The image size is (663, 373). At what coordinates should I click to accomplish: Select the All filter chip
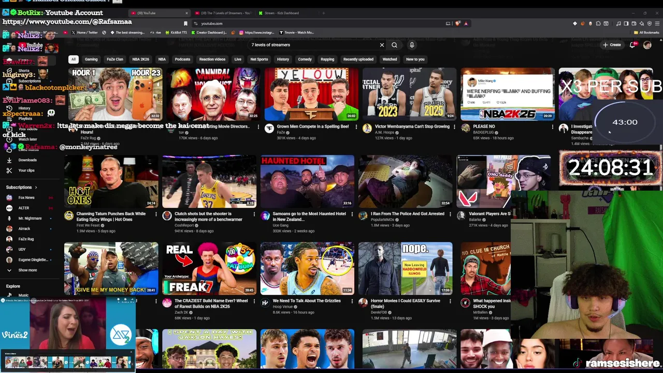74,59
